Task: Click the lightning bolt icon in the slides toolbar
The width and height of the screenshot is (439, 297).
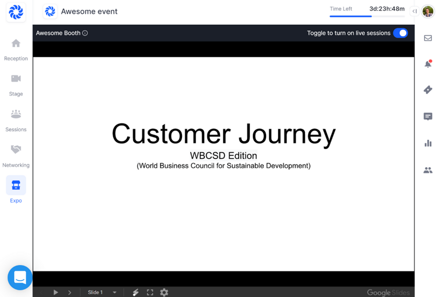Action: click(136, 292)
